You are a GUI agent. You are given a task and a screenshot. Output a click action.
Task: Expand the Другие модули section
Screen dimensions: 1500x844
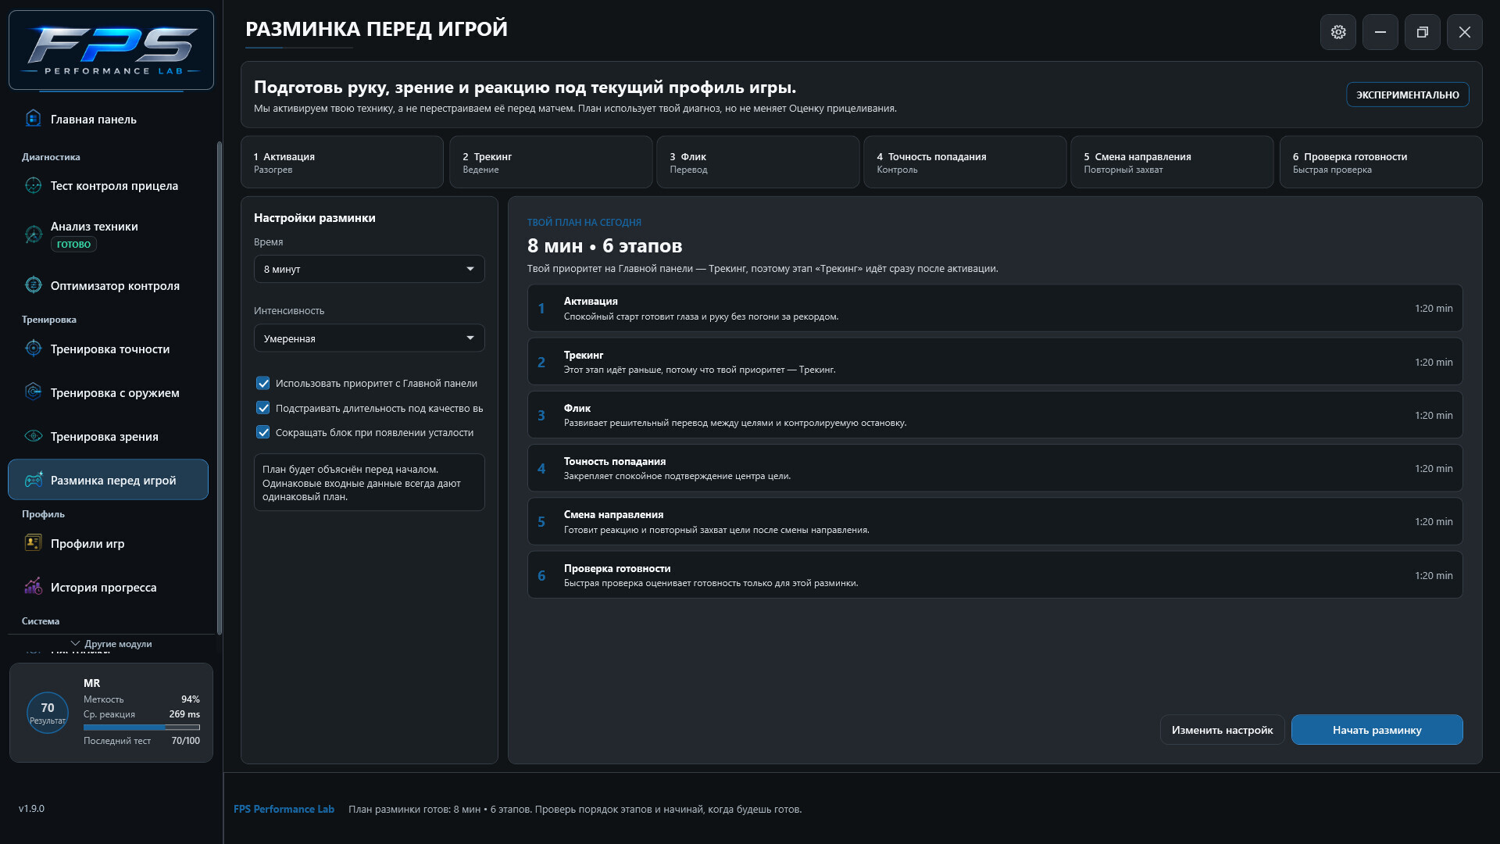[111, 644]
